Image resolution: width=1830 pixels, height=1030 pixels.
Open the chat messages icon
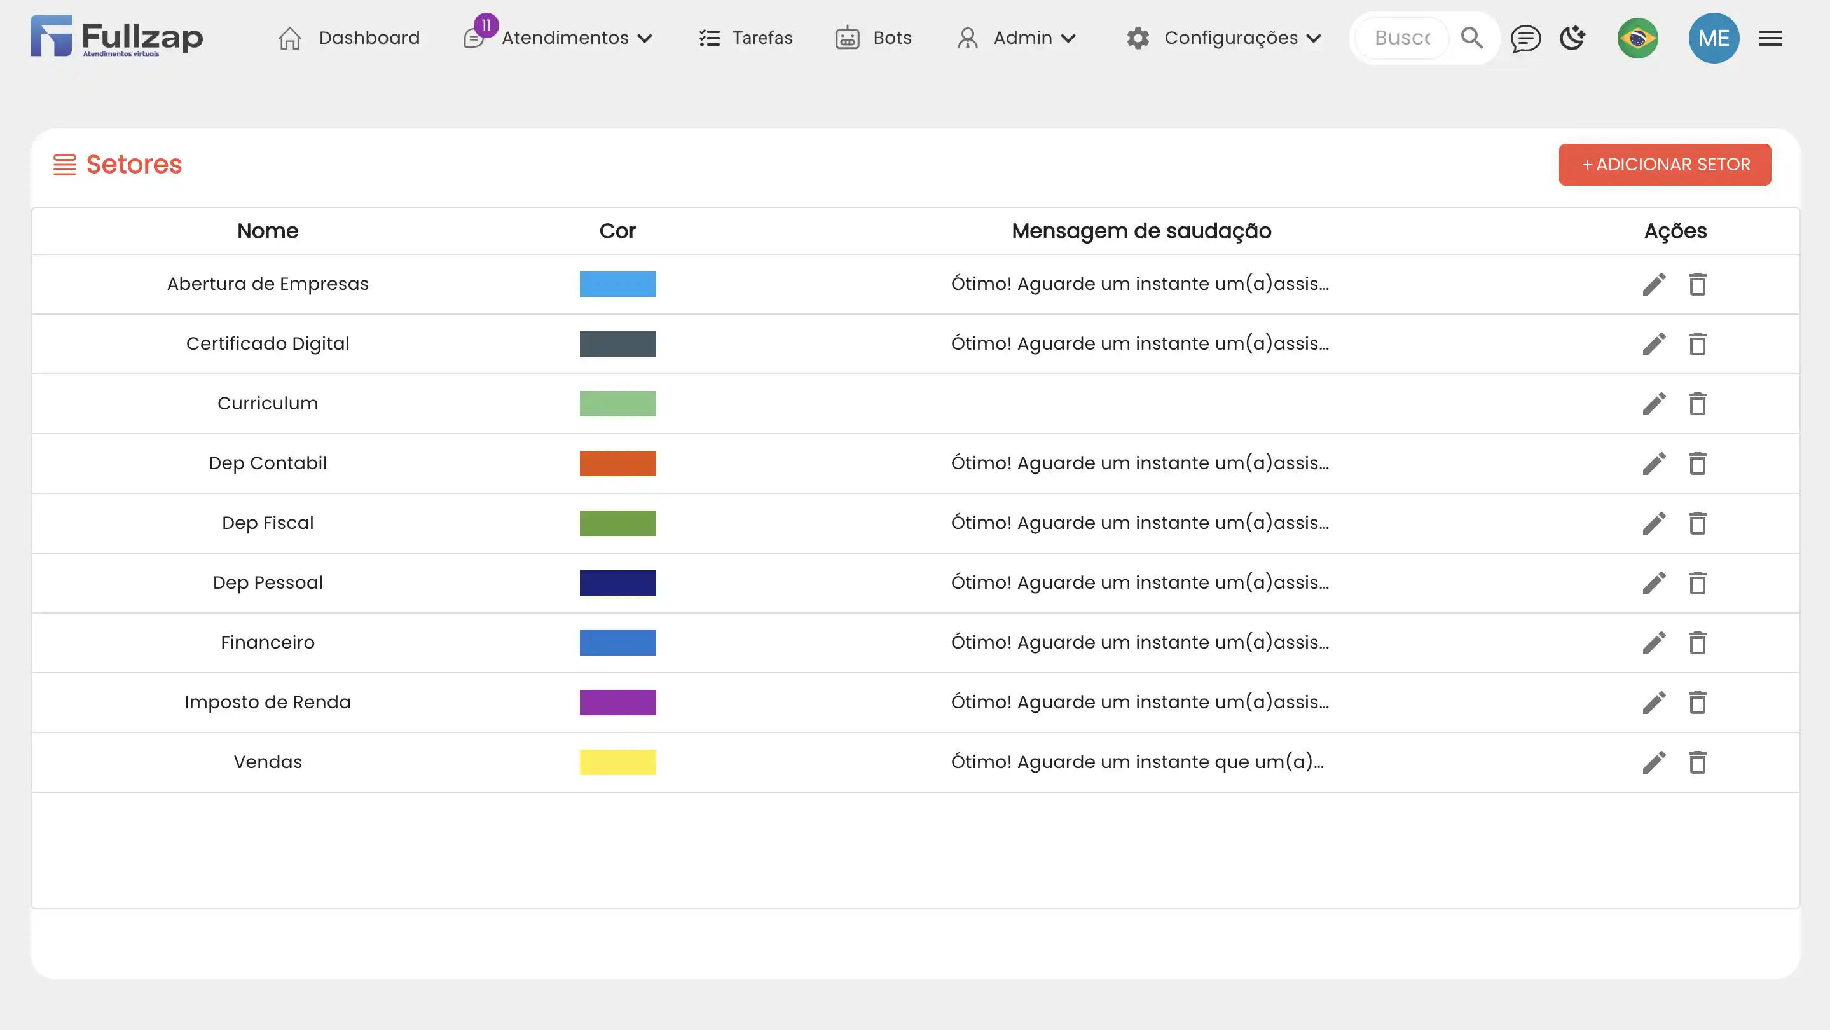point(1525,38)
